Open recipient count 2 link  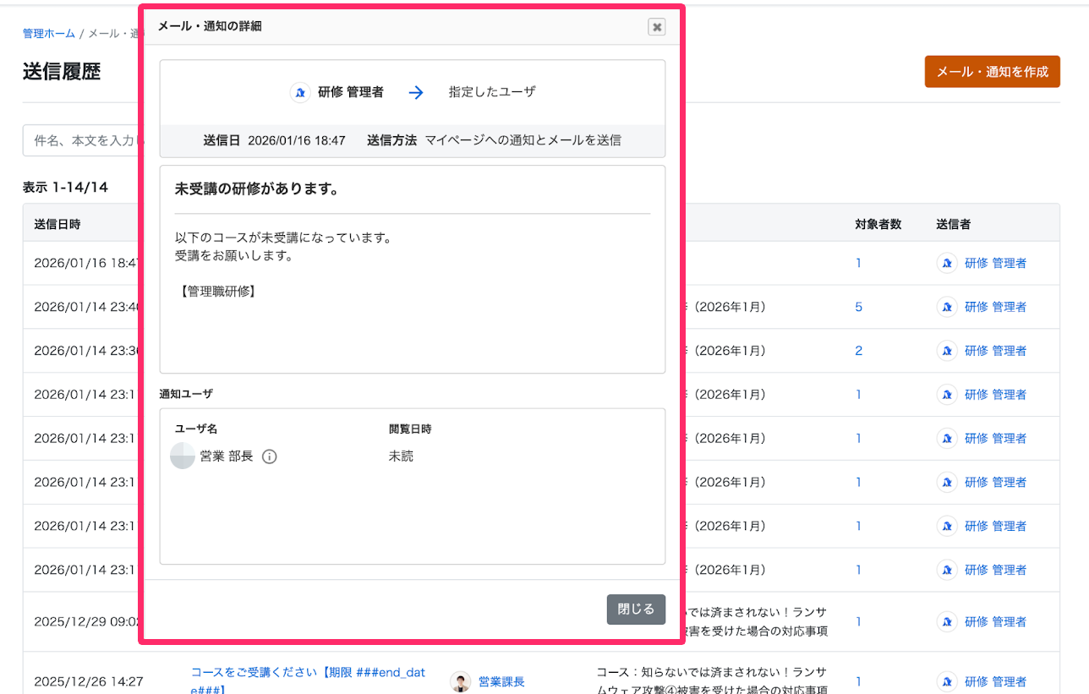pos(858,351)
